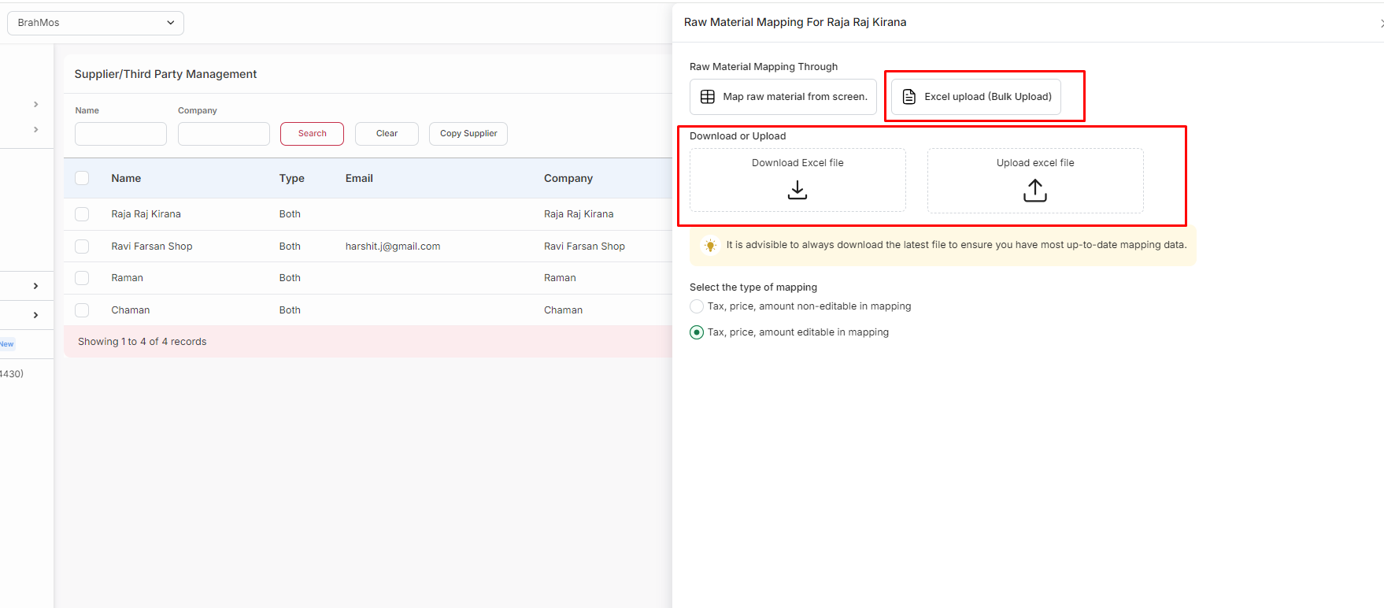This screenshot has height=608, width=1384.
Task: Click the Name search input field
Action: tap(120, 134)
